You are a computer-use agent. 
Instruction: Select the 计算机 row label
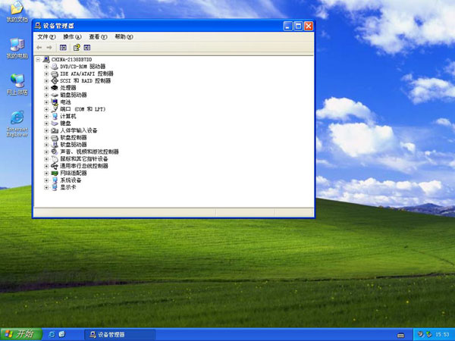click(68, 117)
